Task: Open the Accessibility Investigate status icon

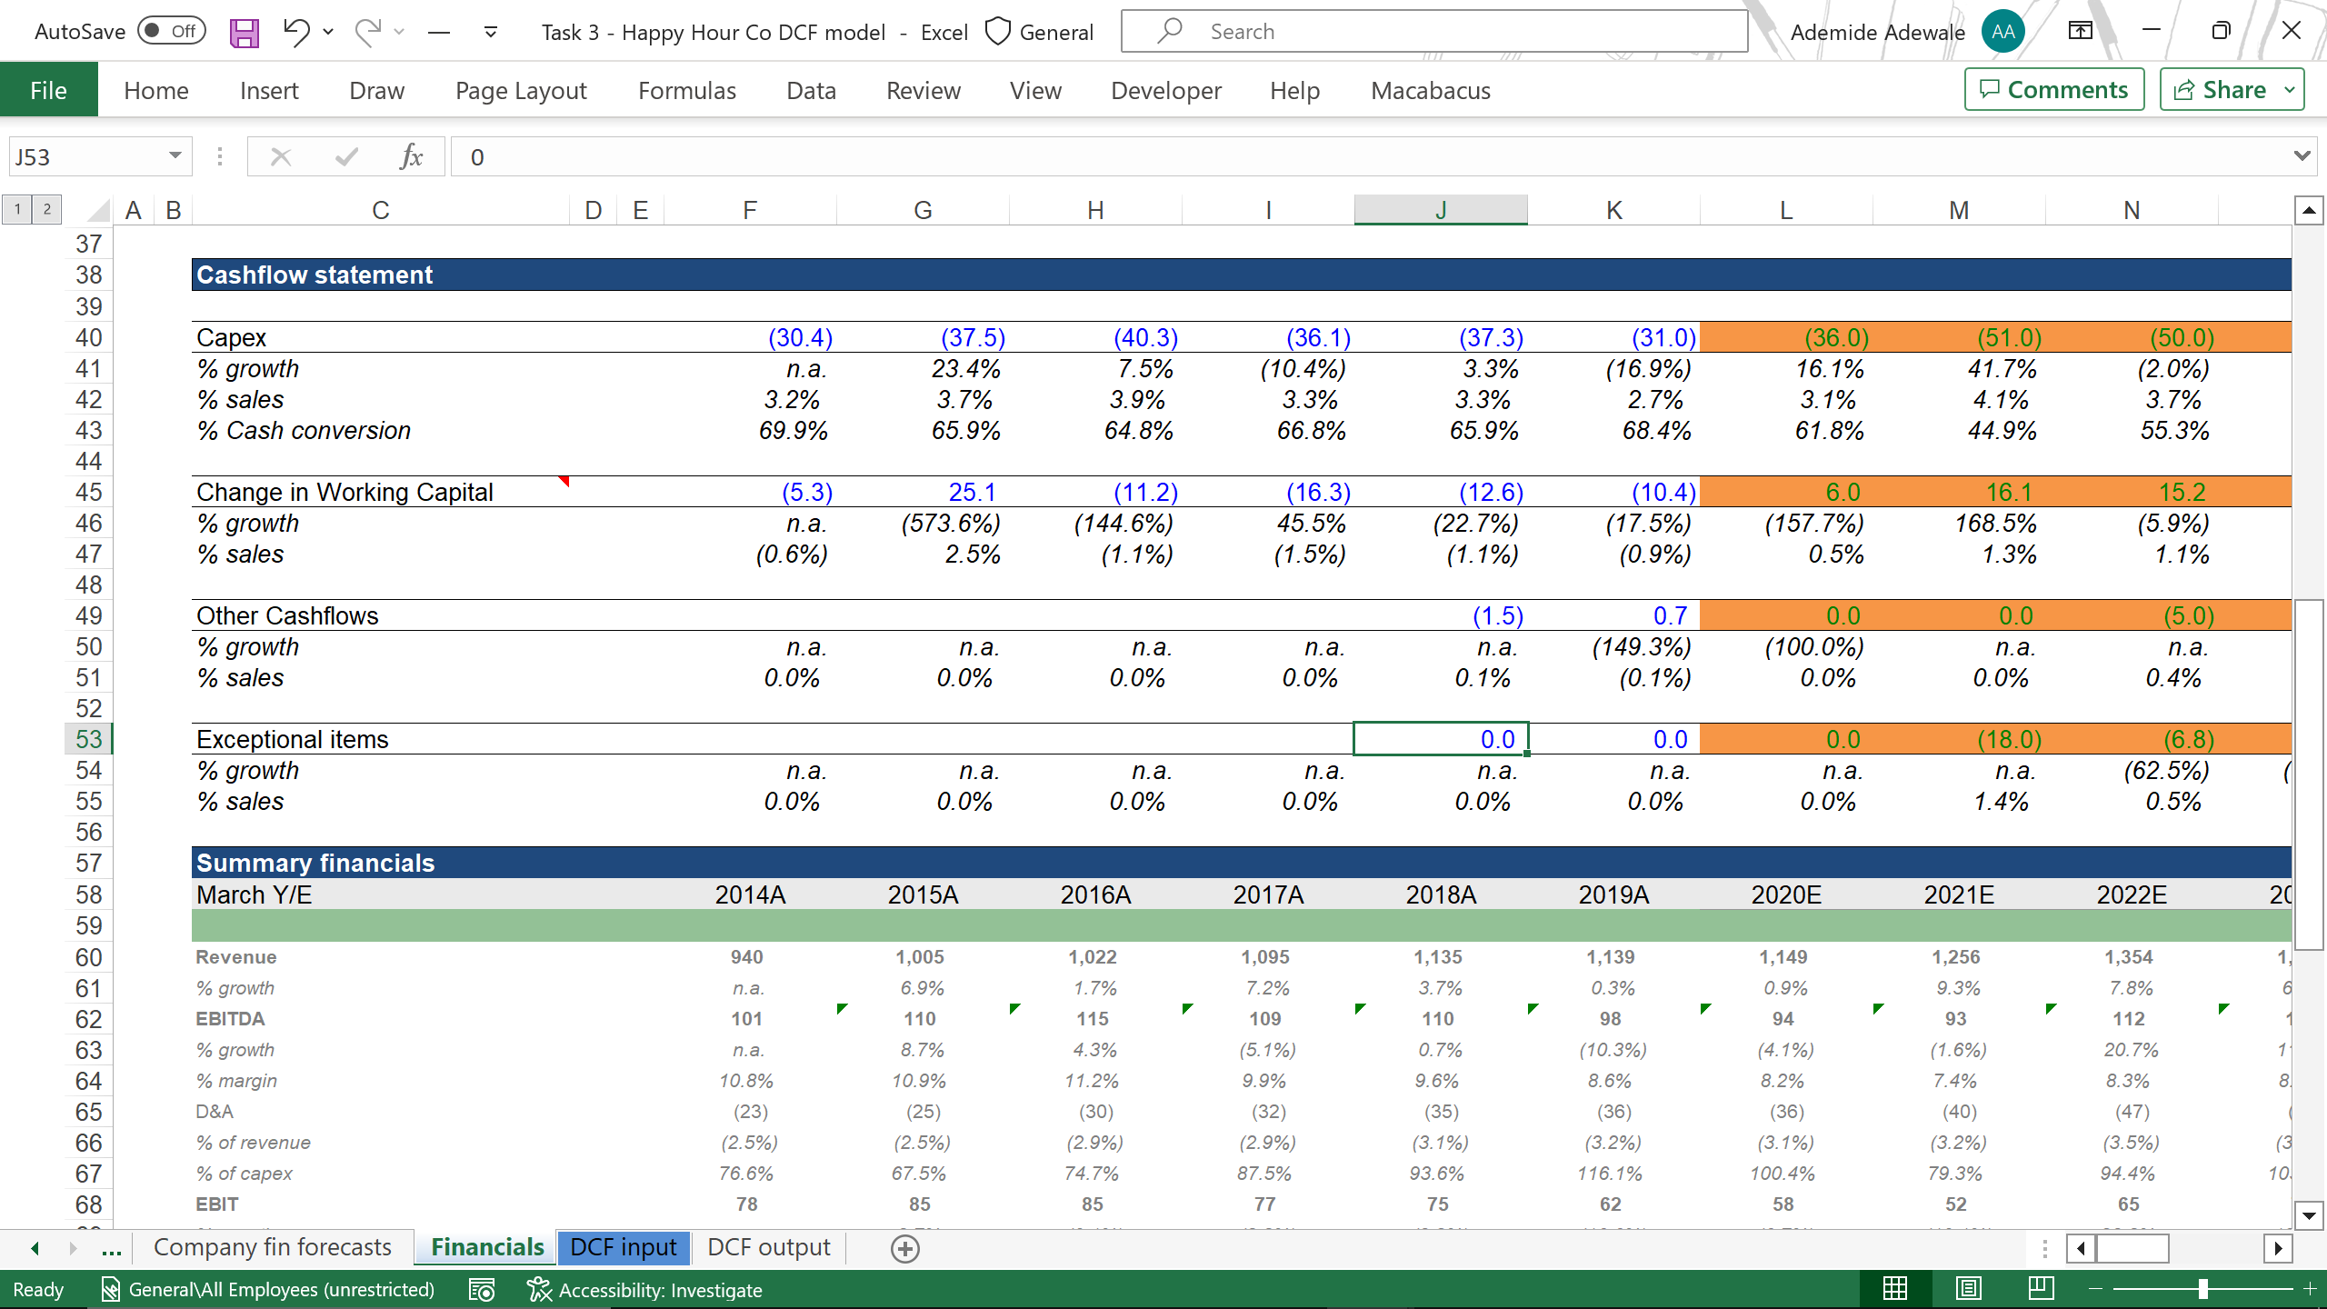Action: 644,1289
